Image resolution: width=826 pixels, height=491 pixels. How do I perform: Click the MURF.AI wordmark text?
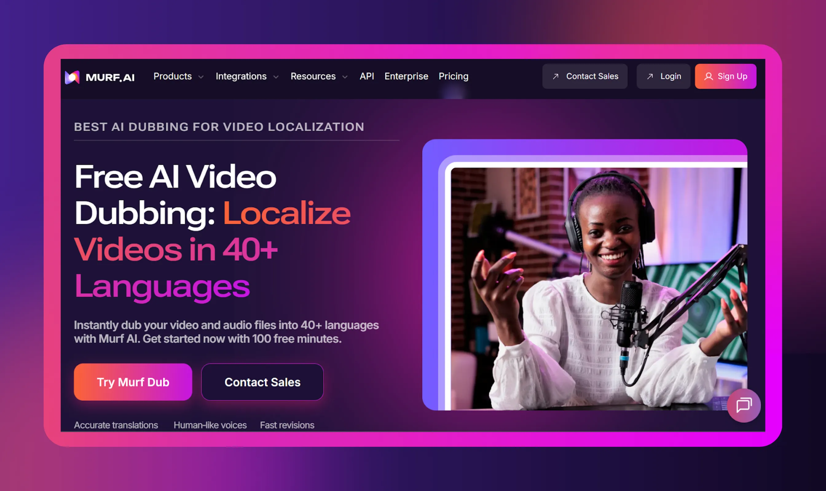[110, 77]
